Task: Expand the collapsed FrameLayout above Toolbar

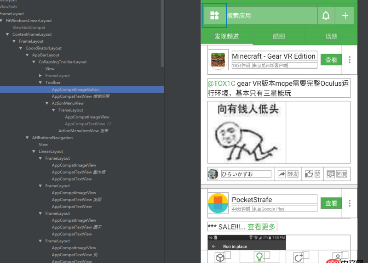Action: click(x=40, y=76)
